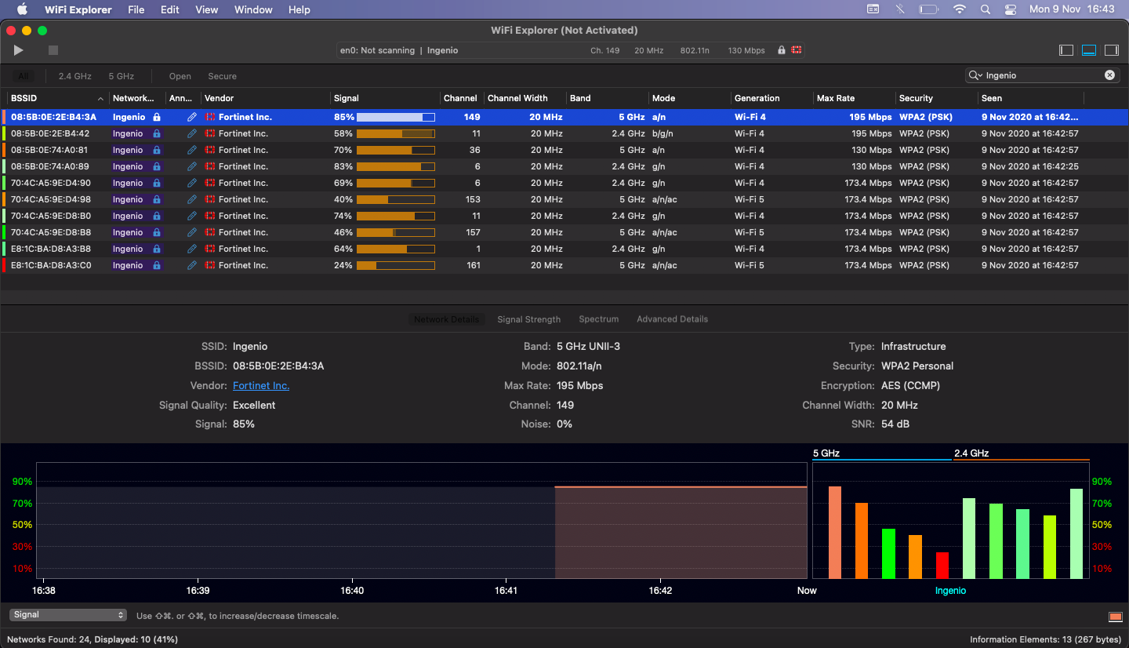Open the WiFi Explorer app menu
The width and height of the screenshot is (1129, 648).
78,9
